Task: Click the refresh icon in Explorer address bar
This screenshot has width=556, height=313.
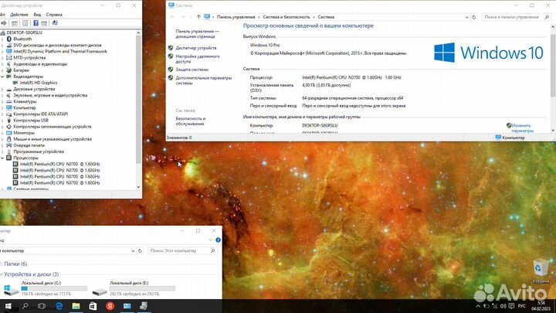Action: [x=140, y=251]
